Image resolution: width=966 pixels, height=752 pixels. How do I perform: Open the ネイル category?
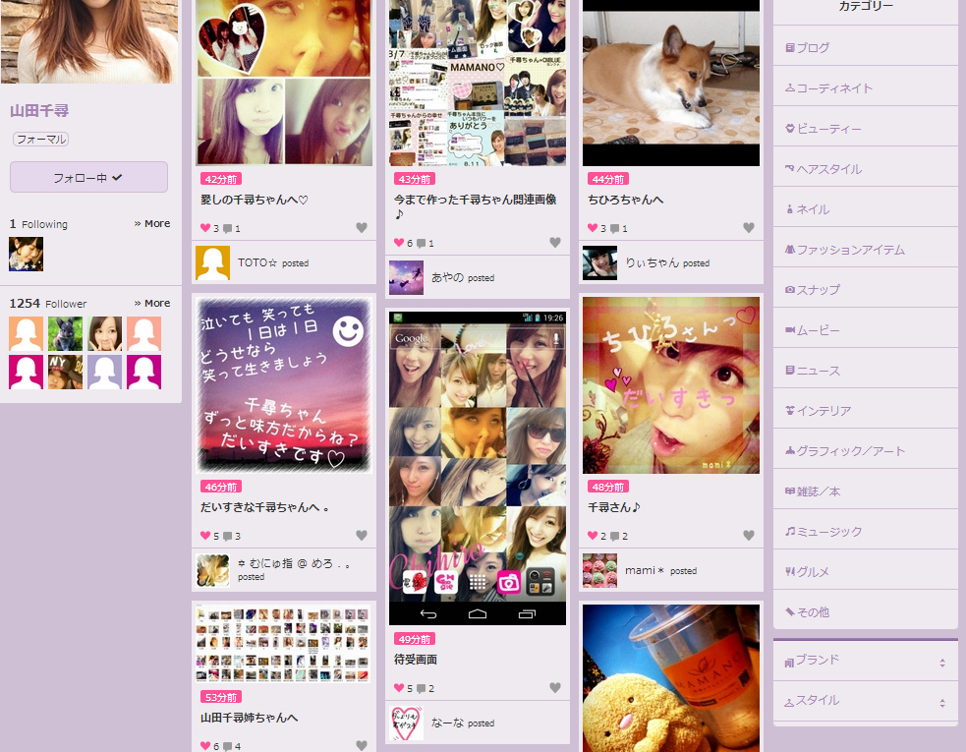(x=865, y=209)
